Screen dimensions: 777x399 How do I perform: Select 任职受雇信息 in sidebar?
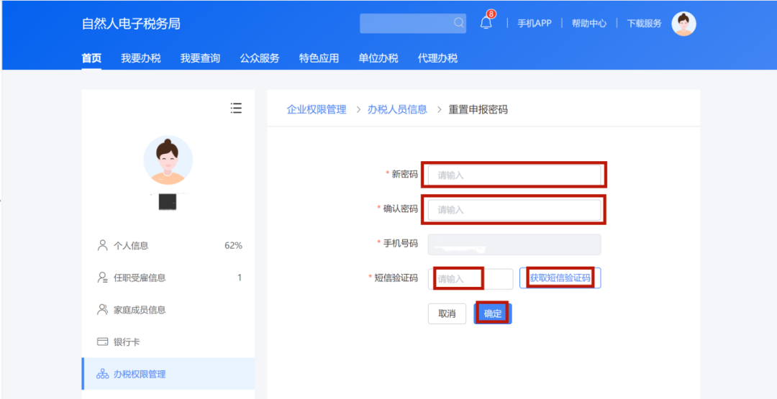(168, 278)
